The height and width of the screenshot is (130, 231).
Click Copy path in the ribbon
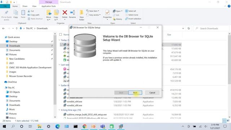(34, 15)
